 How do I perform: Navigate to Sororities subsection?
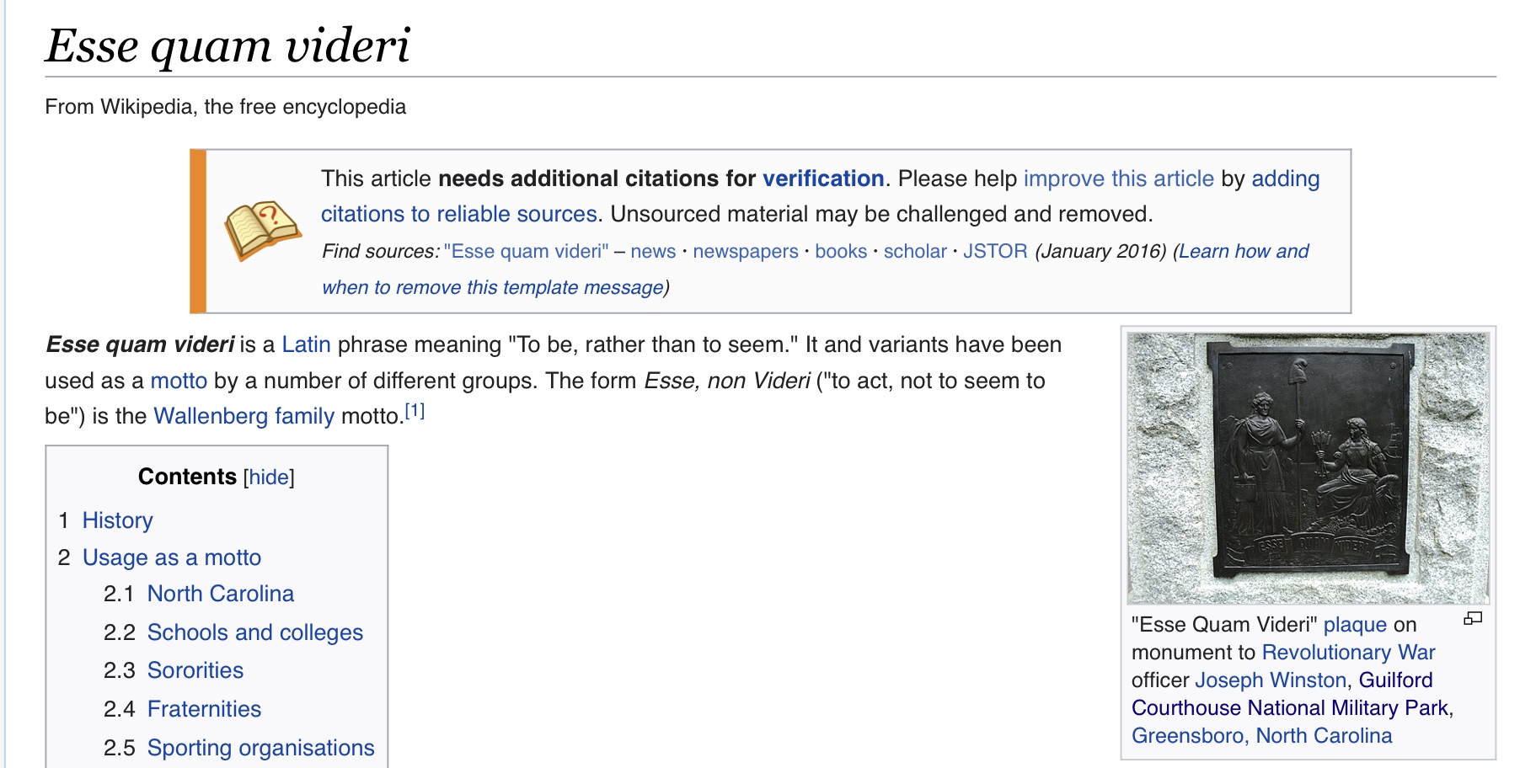[195, 670]
